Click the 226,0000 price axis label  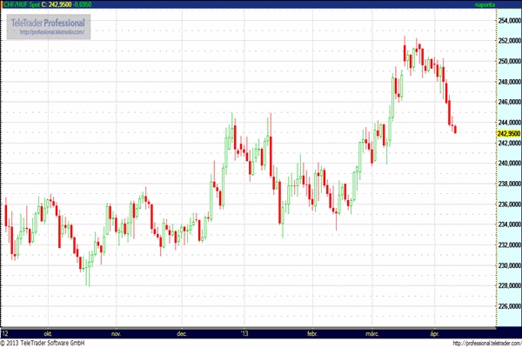click(x=508, y=306)
